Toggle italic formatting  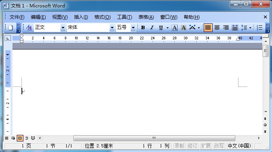152,28
